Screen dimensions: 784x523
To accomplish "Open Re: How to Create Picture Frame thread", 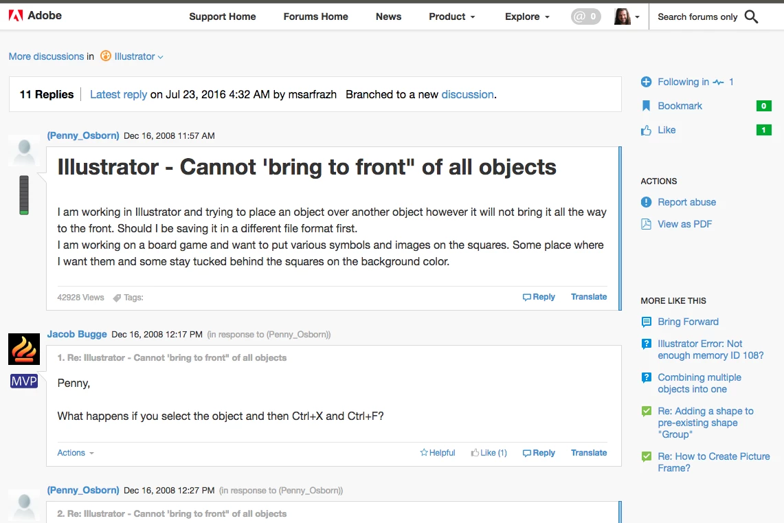I will (713, 462).
